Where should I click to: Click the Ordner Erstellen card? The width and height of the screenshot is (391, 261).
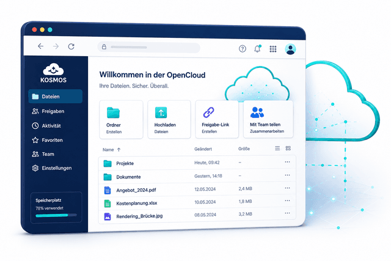(121, 120)
